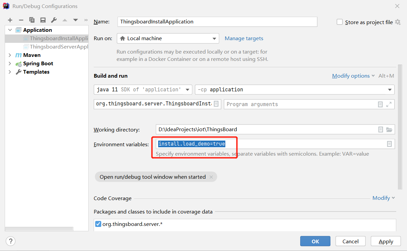Open the help question mark button
407x251 pixels.
click(11, 241)
